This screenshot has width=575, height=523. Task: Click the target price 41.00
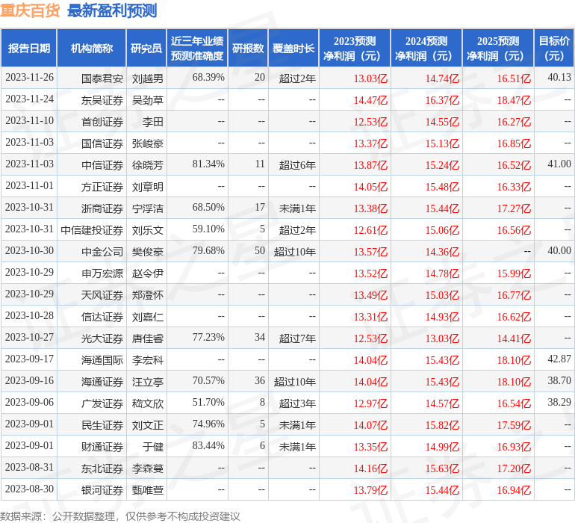click(x=559, y=164)
